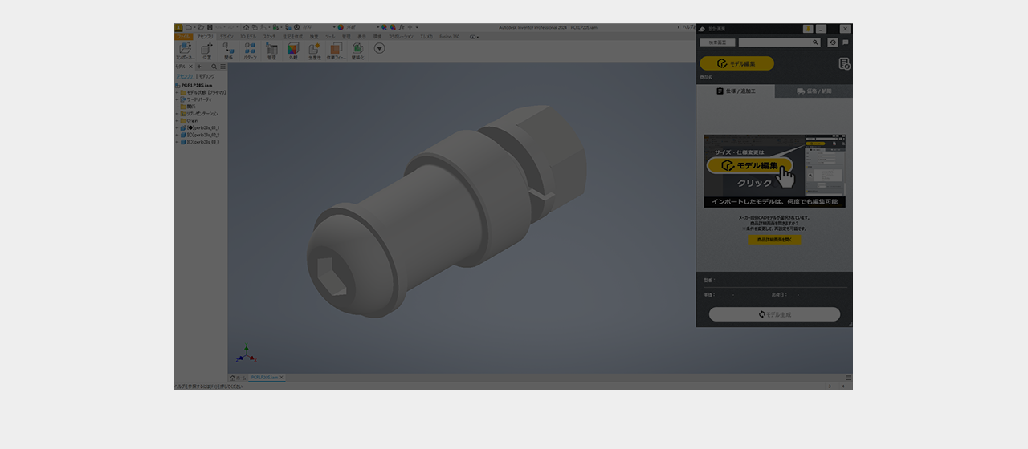The height and width of the screenshot is (449, 1028).
Task: Click the Home icon in quick access toolbar
Action: tap(247, 27)
